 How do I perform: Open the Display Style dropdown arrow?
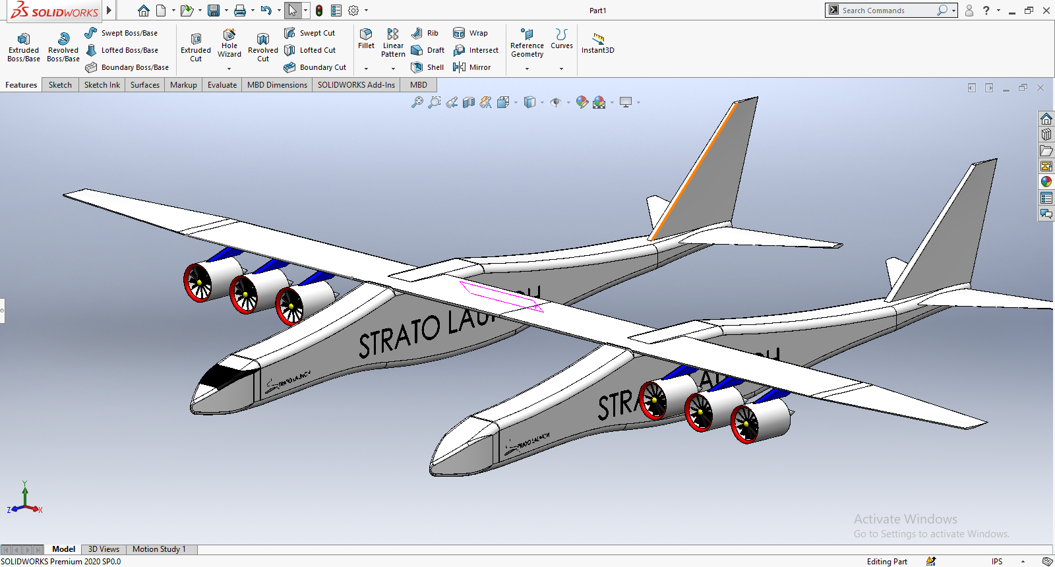click(543, 102)
